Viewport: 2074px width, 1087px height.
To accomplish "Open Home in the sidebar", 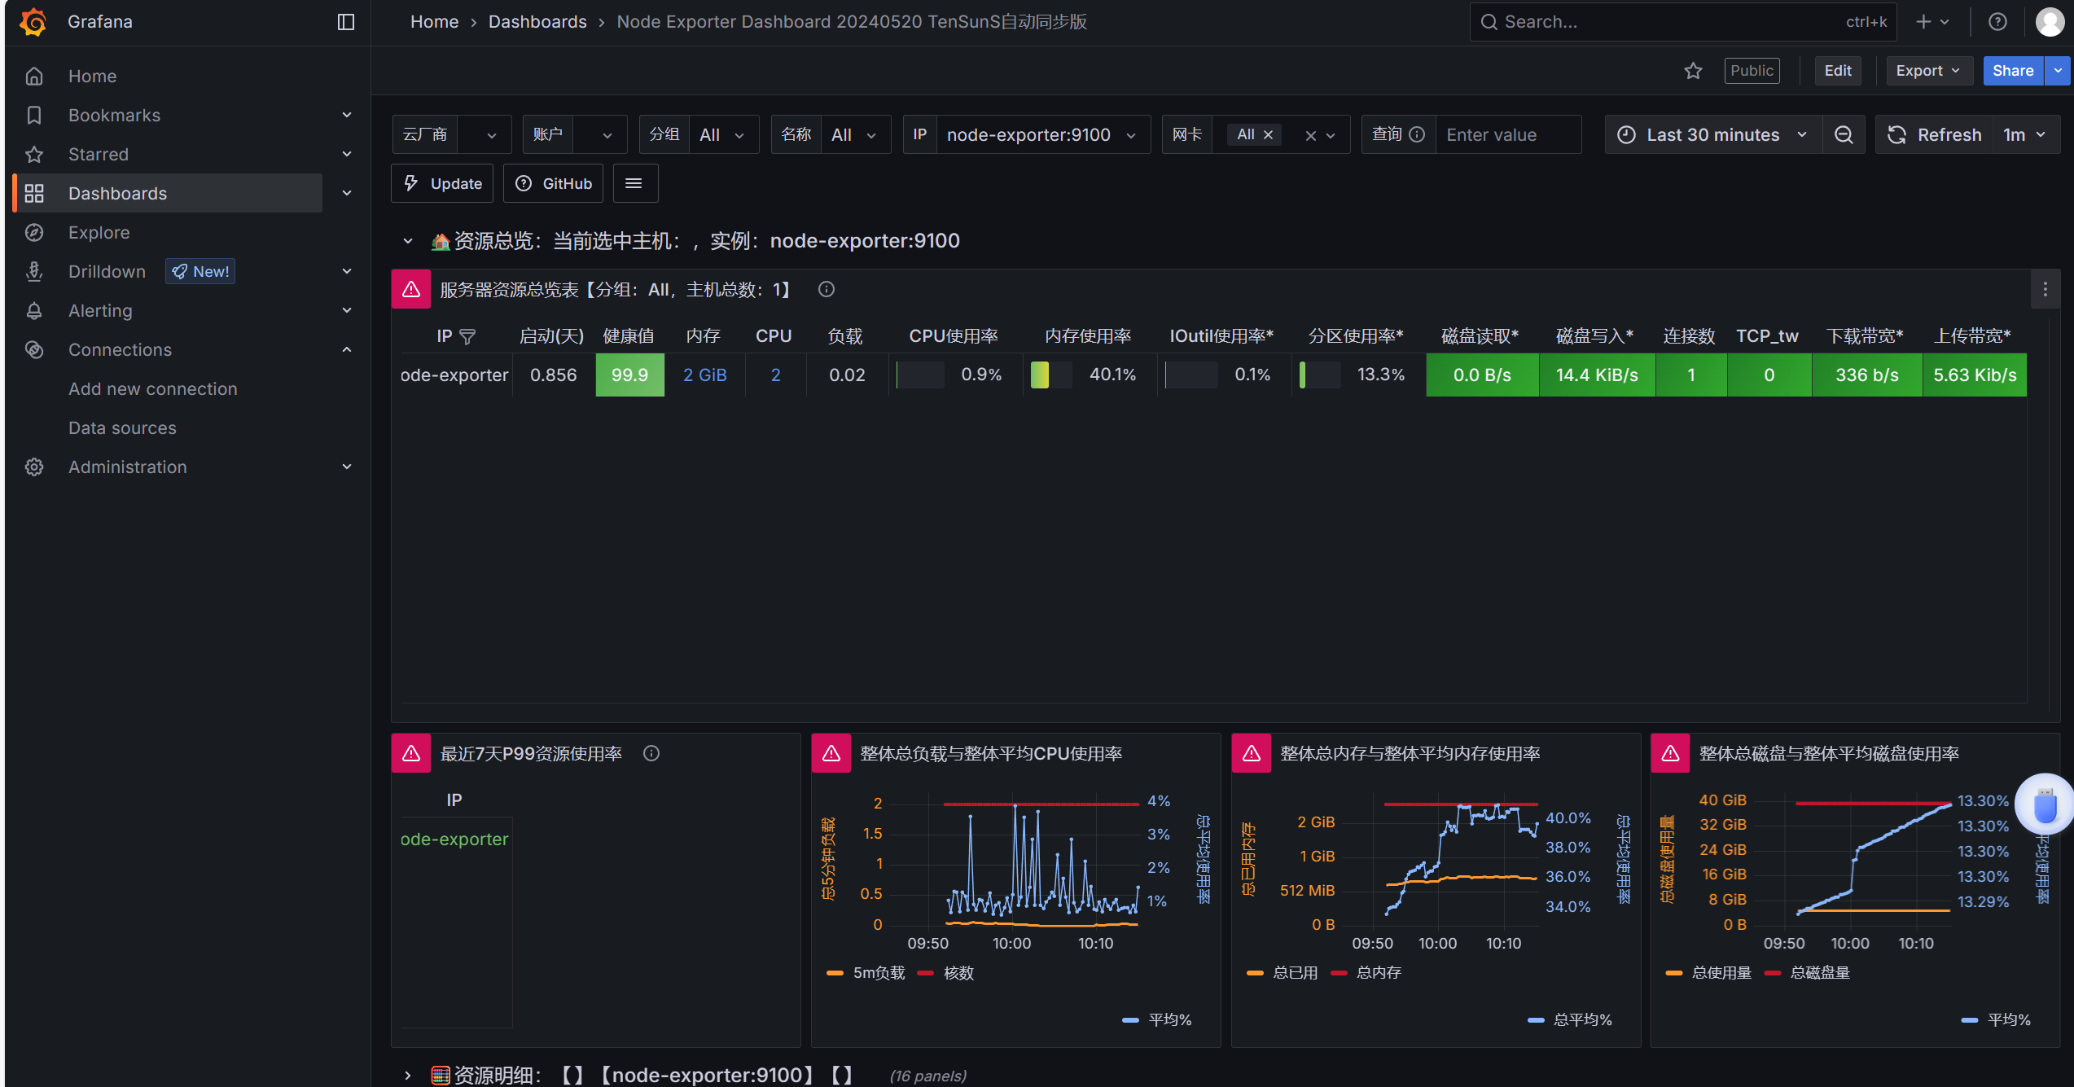I will point(92,76).
